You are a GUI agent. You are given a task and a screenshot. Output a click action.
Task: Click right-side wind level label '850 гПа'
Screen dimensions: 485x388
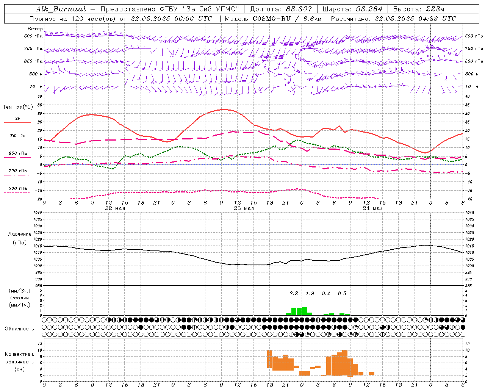(x=474, y=61)
